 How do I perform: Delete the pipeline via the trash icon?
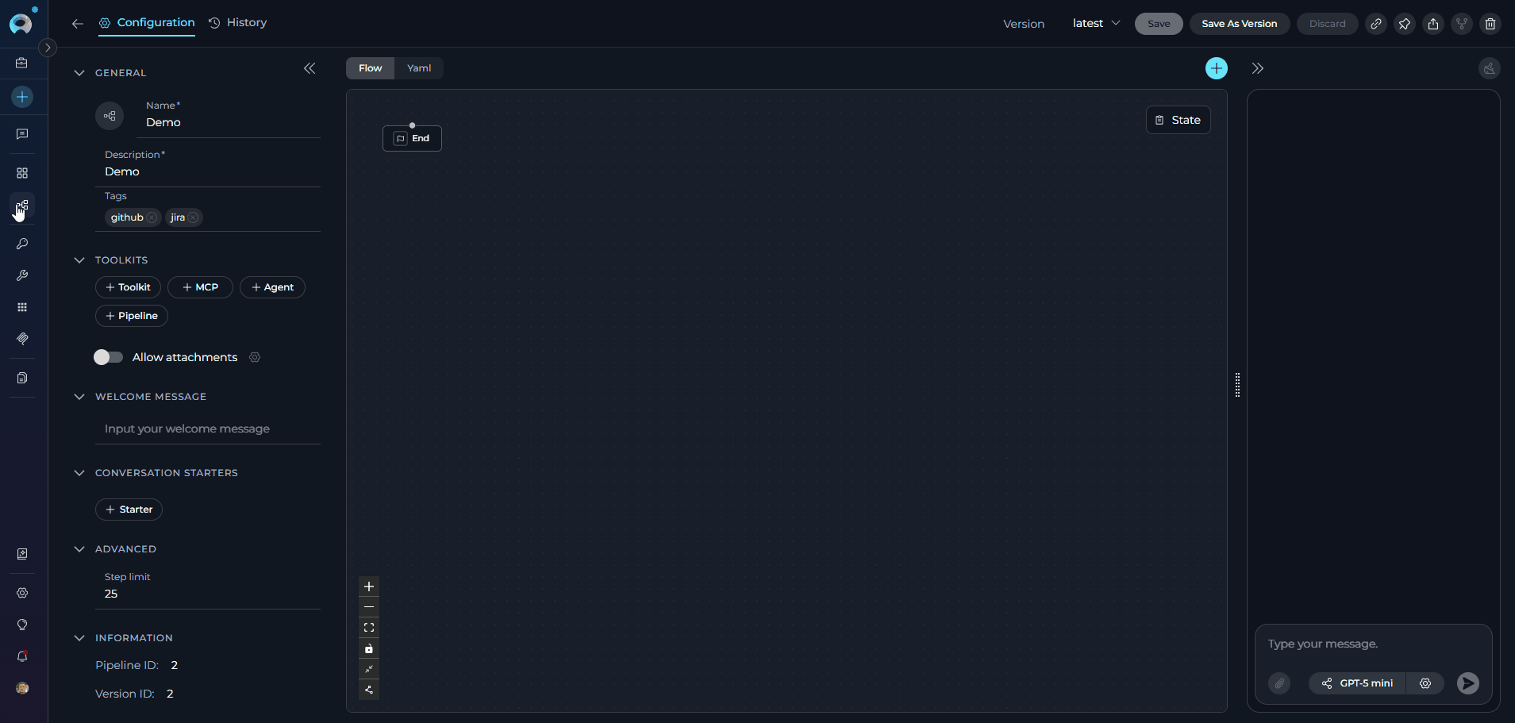1490,24
